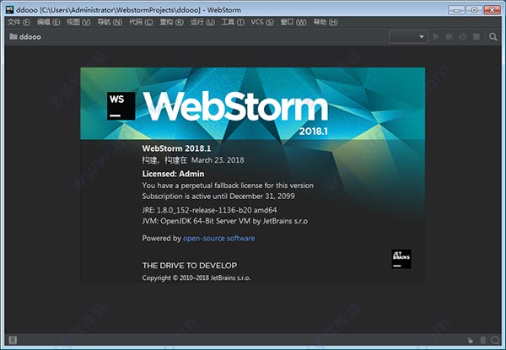This screenshot has width=506, height=350.
Task: Click the JVM OpenJDK line
Action: pyautogui.click(x=225, y=221)
